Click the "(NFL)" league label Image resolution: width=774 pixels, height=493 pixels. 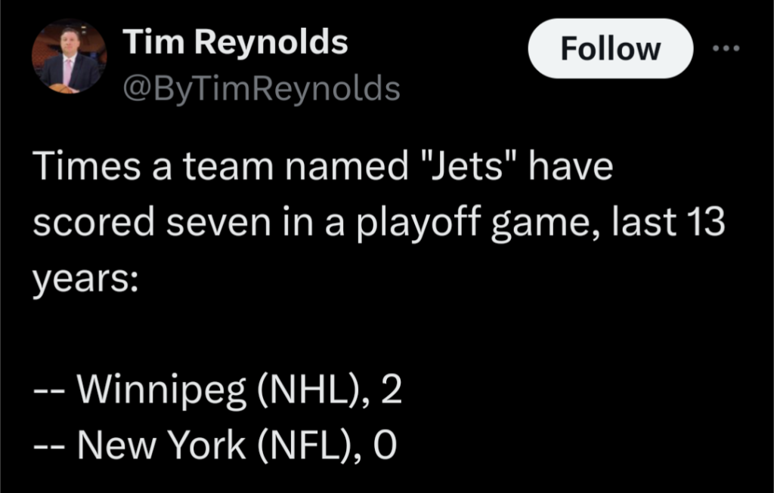coord(302,445)
